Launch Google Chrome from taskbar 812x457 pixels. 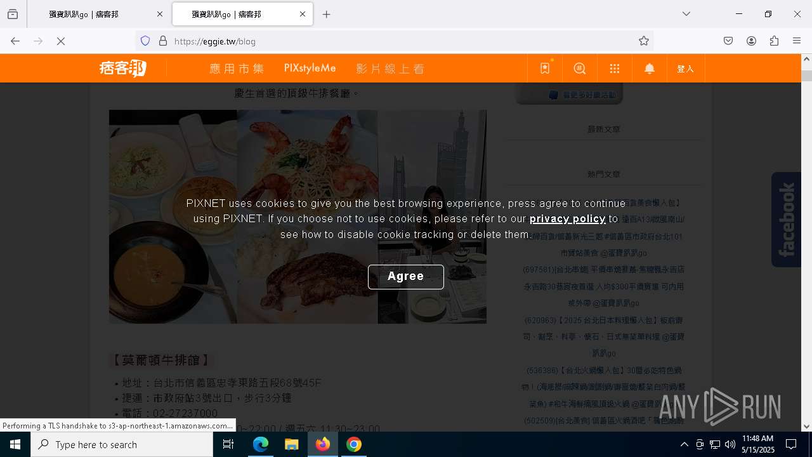(x=354, y=444)
